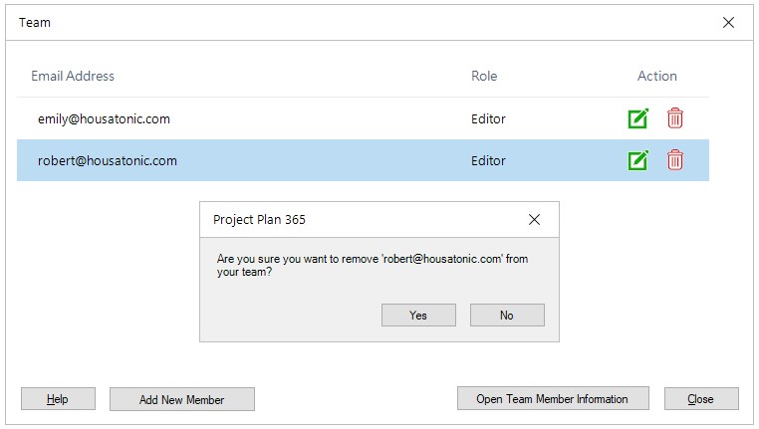Select the emily@housatonic.com email row
Screen dimensions: 759x429
pos(104,118)
